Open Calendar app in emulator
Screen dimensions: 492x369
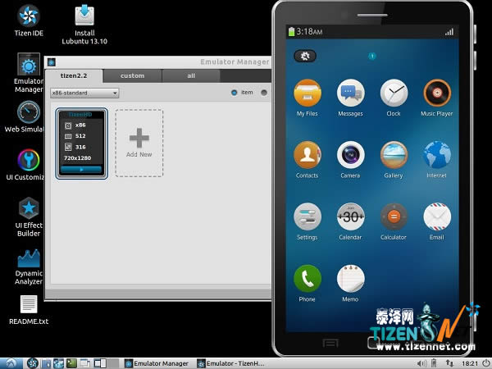click(x=350, y=222)
